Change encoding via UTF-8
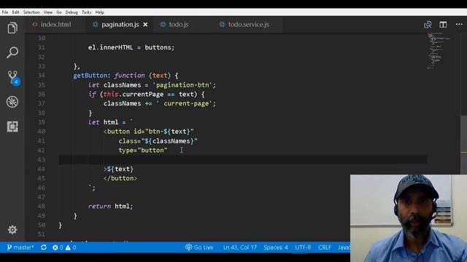 (303, 247)
